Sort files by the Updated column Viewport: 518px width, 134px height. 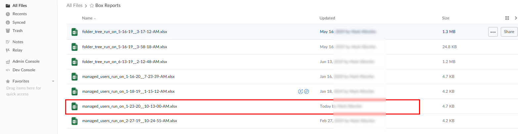coord(327,18)
